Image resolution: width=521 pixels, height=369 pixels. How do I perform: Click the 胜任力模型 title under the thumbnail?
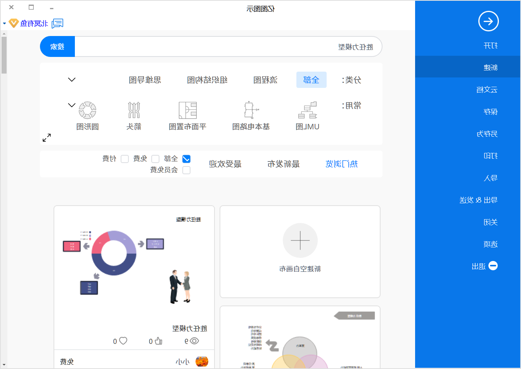click(x=190, y=328)
